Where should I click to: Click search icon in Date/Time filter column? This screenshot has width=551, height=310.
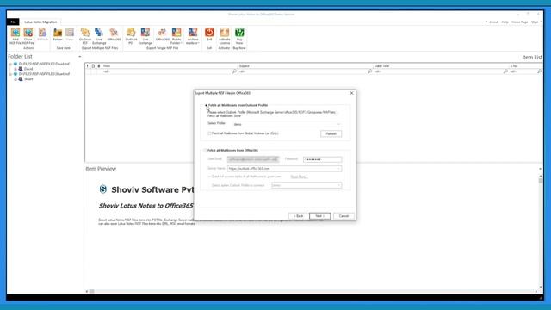click(x=505, y=71)
